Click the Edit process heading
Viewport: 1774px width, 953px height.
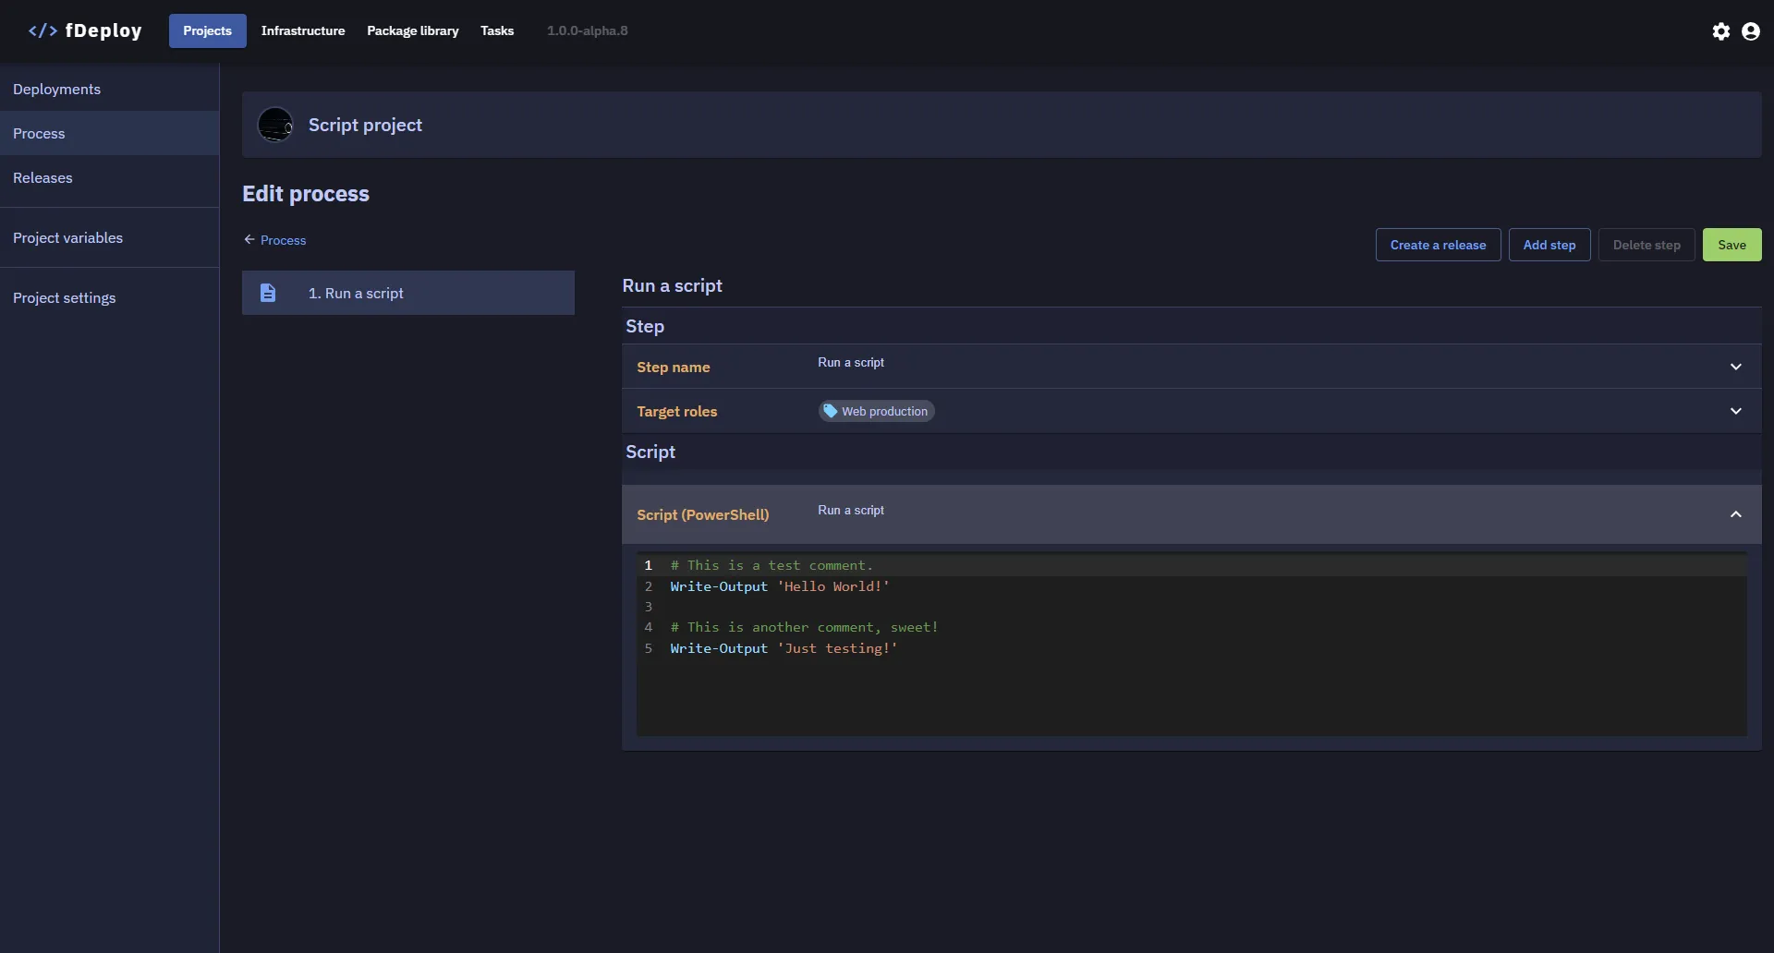tap(306, 194)
